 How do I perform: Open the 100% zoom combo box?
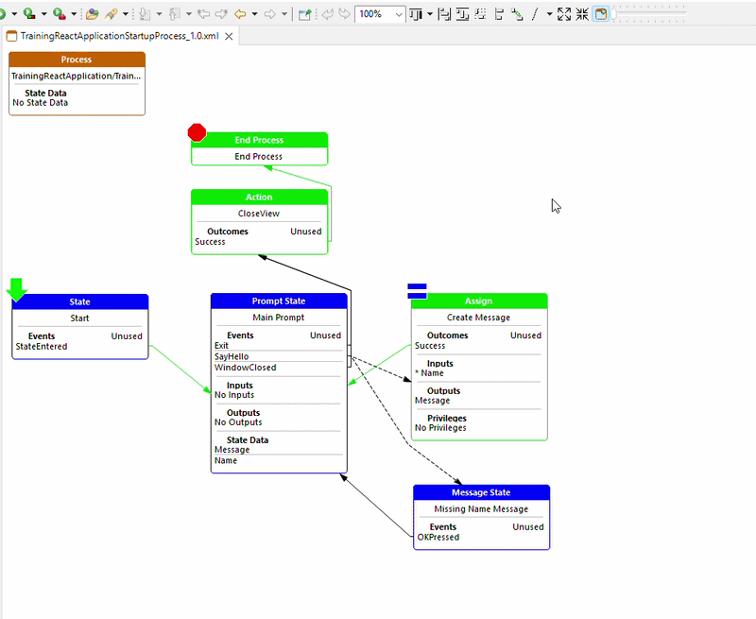[x=380, y=14]
